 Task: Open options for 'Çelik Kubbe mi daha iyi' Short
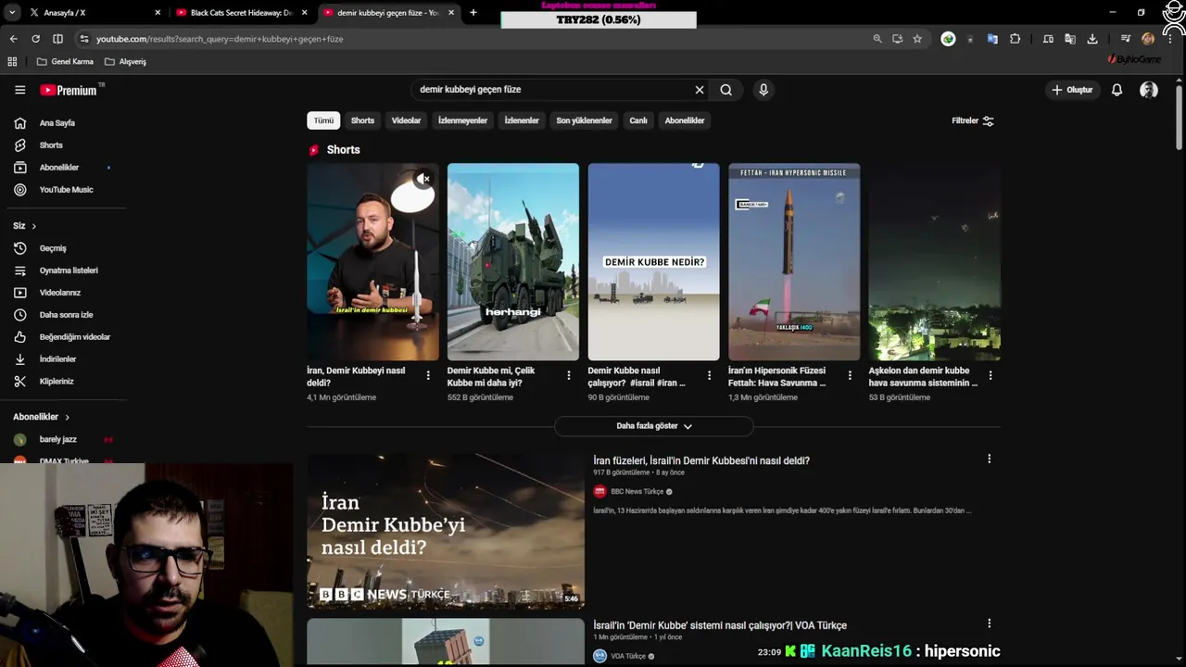tap(569, 375)
